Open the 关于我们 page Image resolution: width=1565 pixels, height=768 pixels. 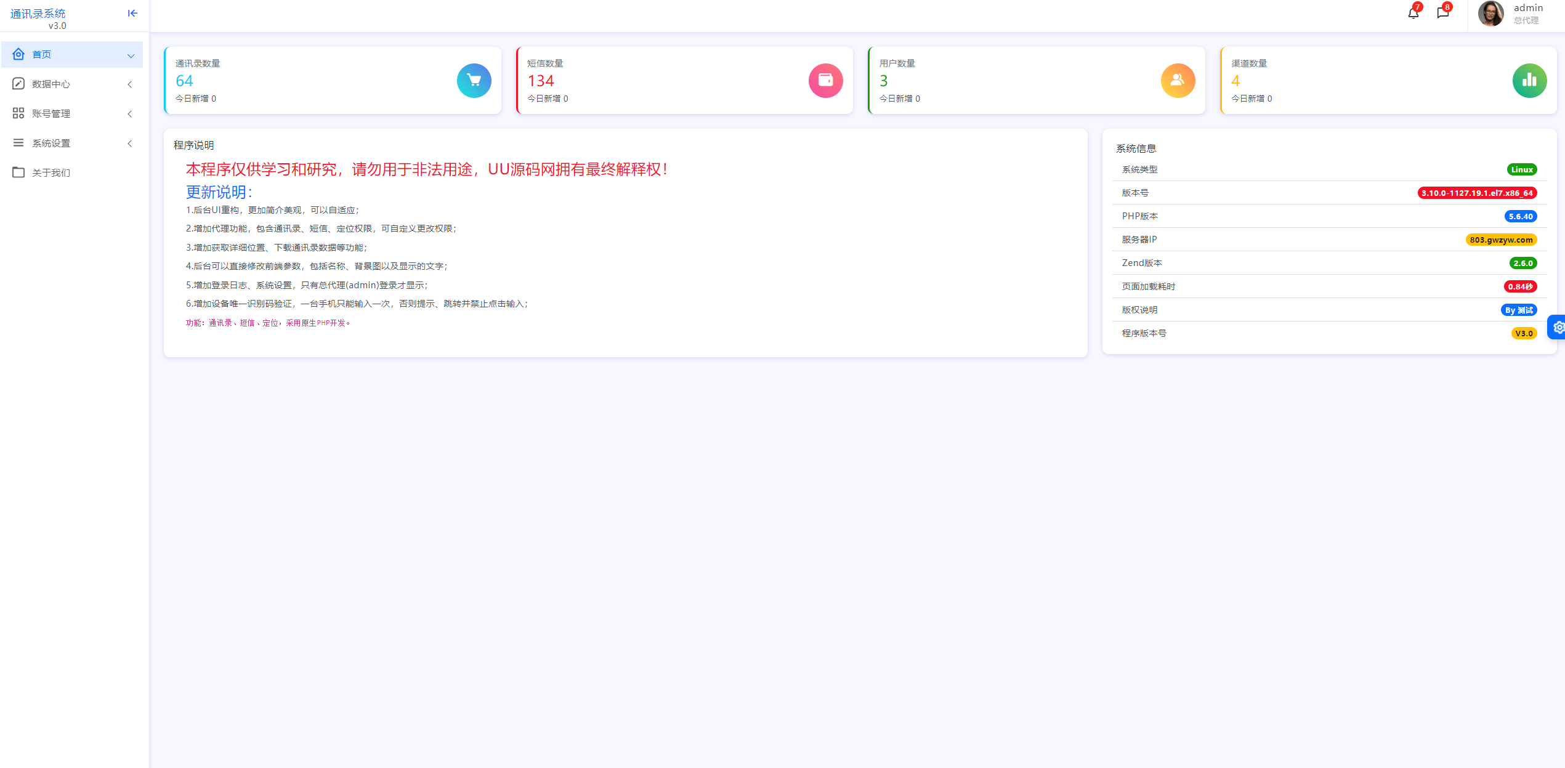[51, 172]
